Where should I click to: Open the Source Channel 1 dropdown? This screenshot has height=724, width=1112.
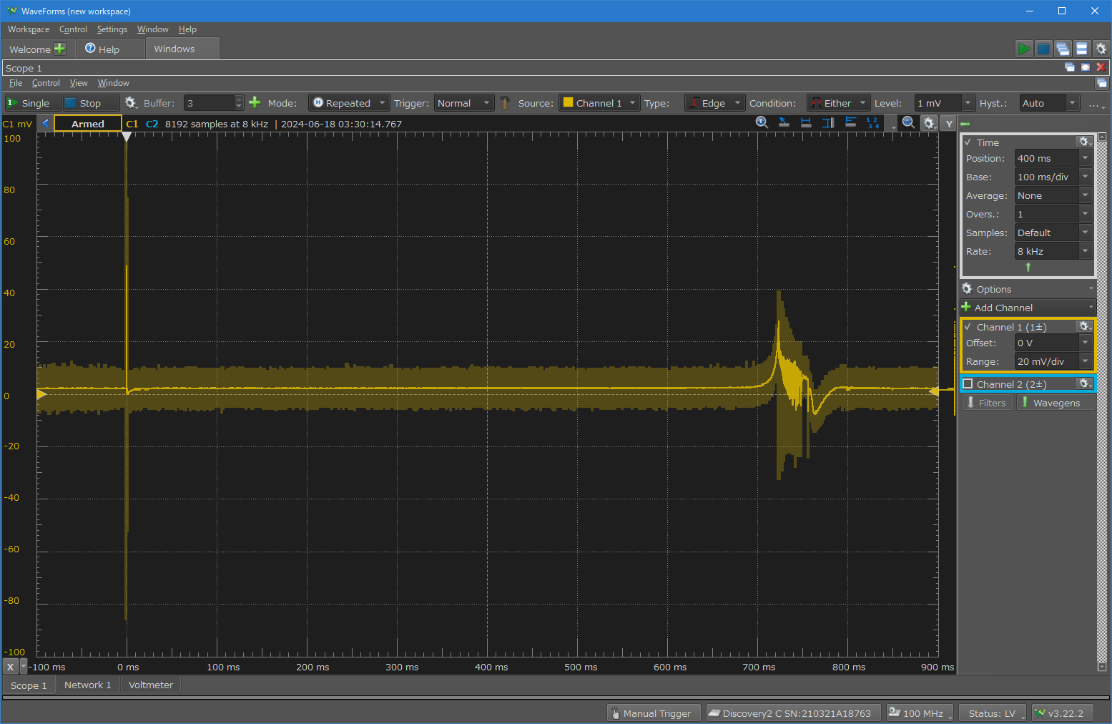[x=599, y=103]
